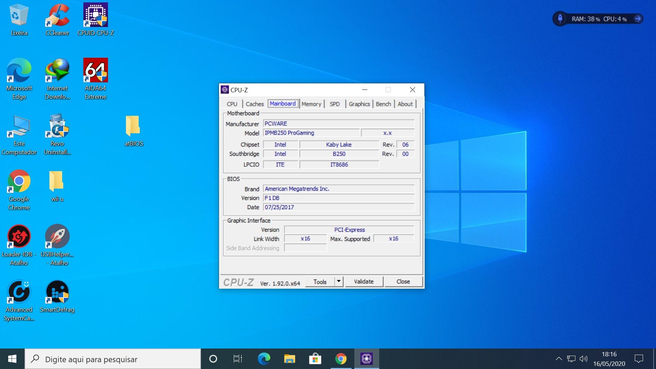Image resolution: width=656 pixels, height=369 pixels.
Task: Open the SPD tab
Action: [x=335, y=104]
